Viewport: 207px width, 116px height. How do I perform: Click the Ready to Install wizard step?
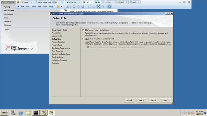[x=58, y=57]
